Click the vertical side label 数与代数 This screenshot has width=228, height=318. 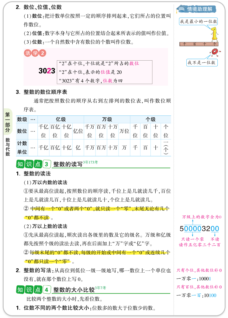click(x=8, y=147)
